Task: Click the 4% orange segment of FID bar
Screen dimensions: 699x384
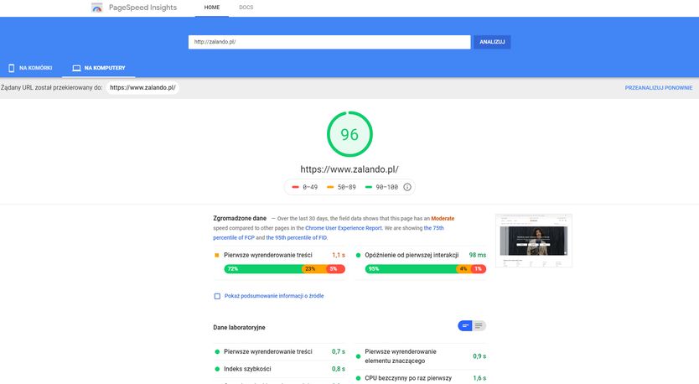Action: (464, 269)
